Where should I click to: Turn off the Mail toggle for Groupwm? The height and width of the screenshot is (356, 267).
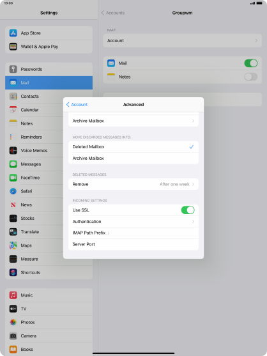pos(251,63)
